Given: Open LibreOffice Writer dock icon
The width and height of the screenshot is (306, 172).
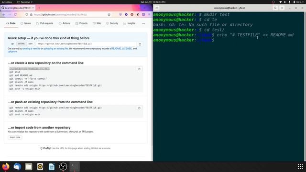Looking at the screenshot, I should click(x=52, y=167).
